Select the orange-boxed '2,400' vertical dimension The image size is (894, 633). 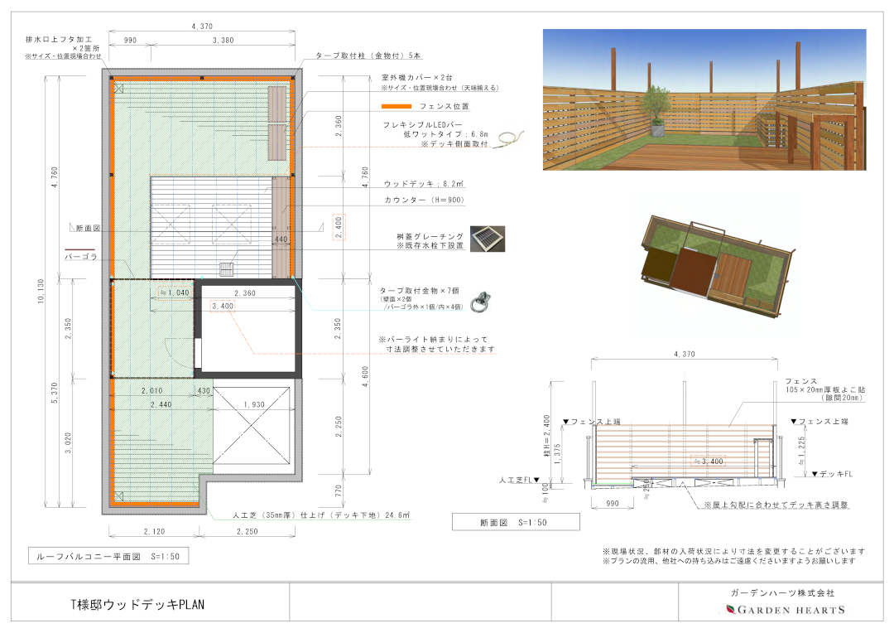click(339, 227)
